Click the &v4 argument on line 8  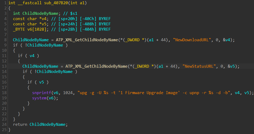226,40
